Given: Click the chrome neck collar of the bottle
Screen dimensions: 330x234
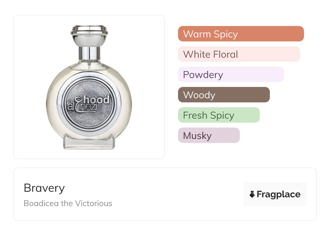Looking at the screenshot, I should pyautogui.click(x=89, y=53).
